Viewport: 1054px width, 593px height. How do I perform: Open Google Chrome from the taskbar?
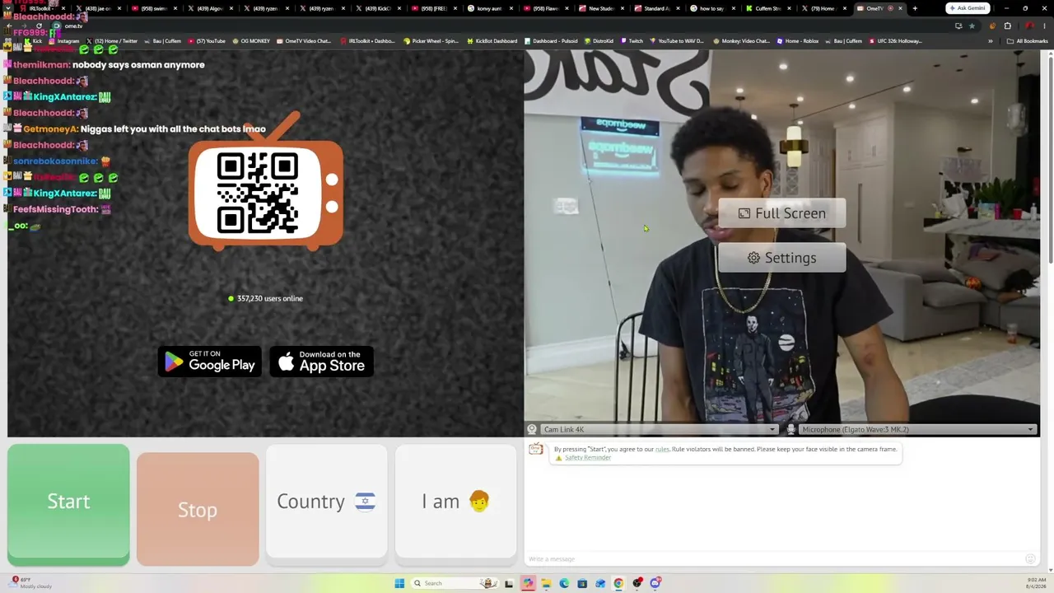pos(618,583)
